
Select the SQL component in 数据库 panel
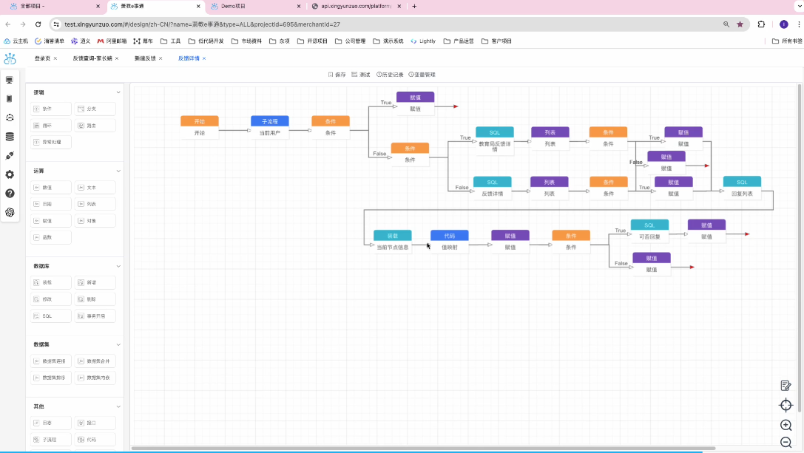click(51, 316)
